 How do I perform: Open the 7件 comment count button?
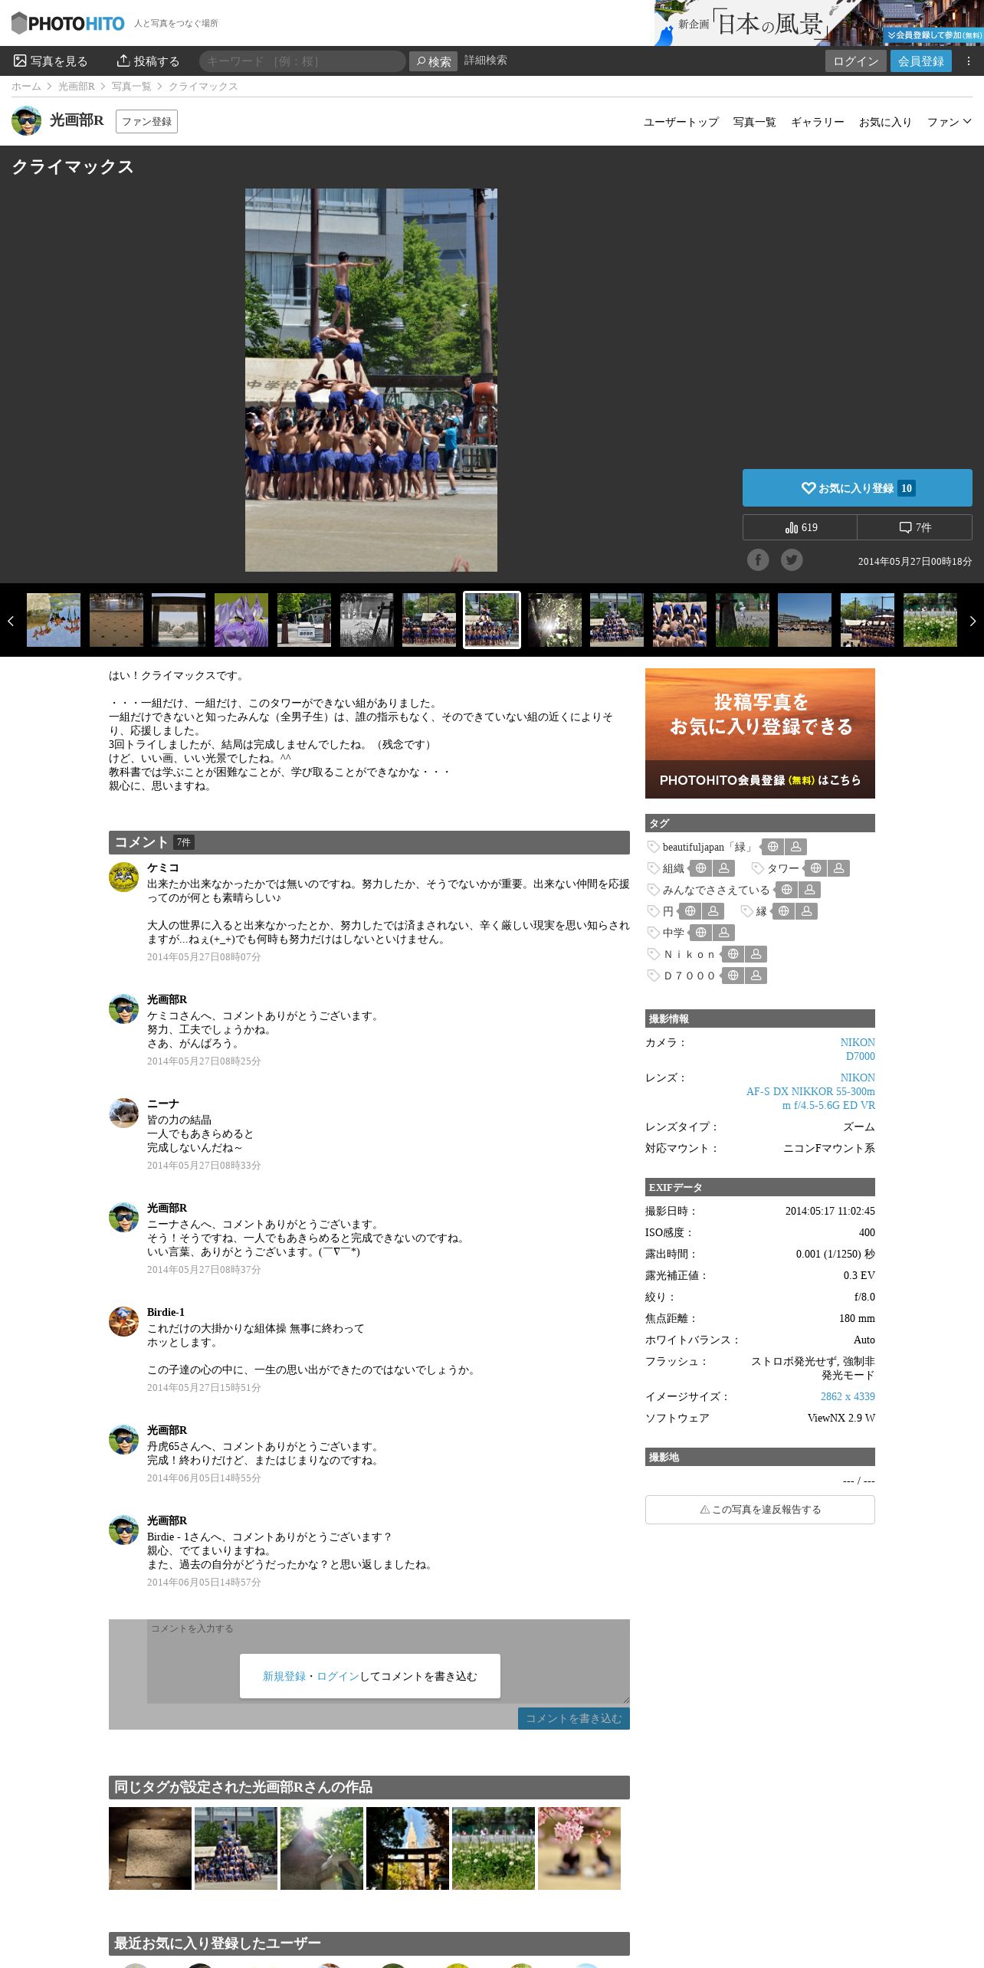click(915, 527)
